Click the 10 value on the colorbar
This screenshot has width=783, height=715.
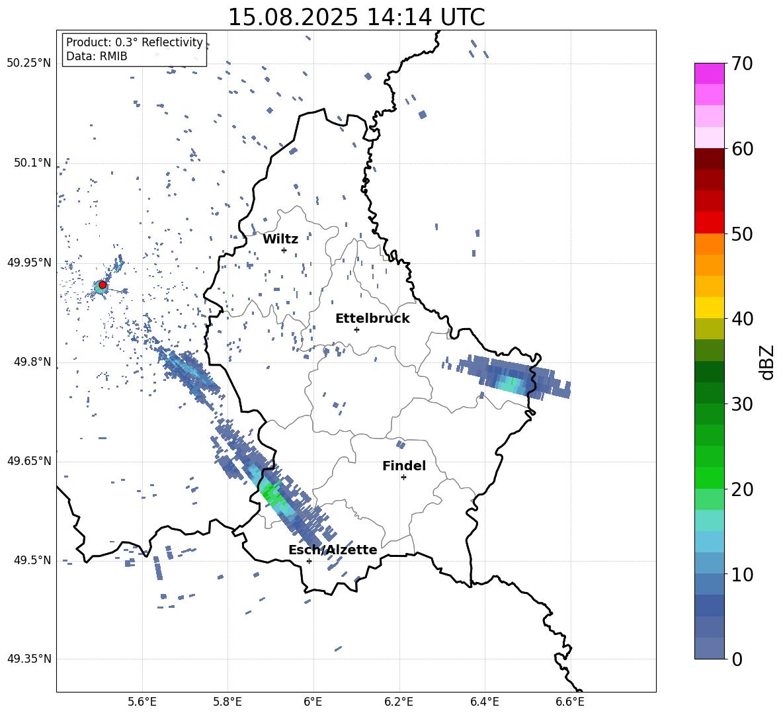click(x=741, y=574)
